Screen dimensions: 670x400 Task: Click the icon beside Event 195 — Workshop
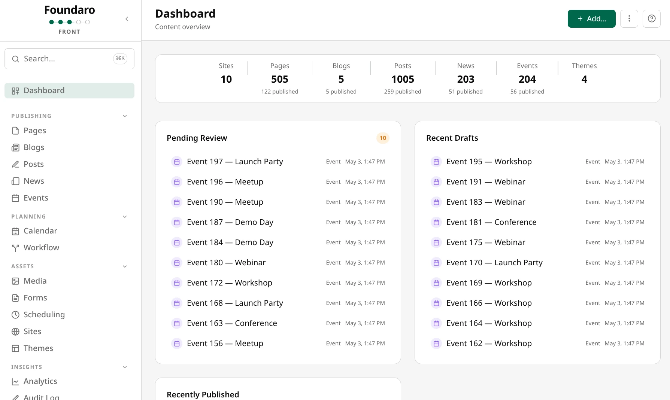coord(436,162)
